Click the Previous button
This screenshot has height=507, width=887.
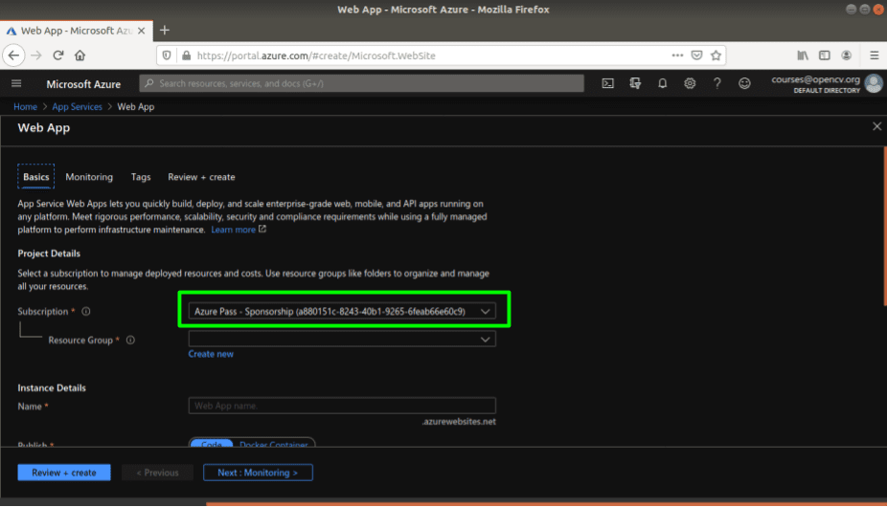coord(157,473)
